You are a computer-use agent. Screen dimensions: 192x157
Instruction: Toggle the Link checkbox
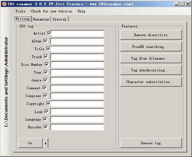46,111
